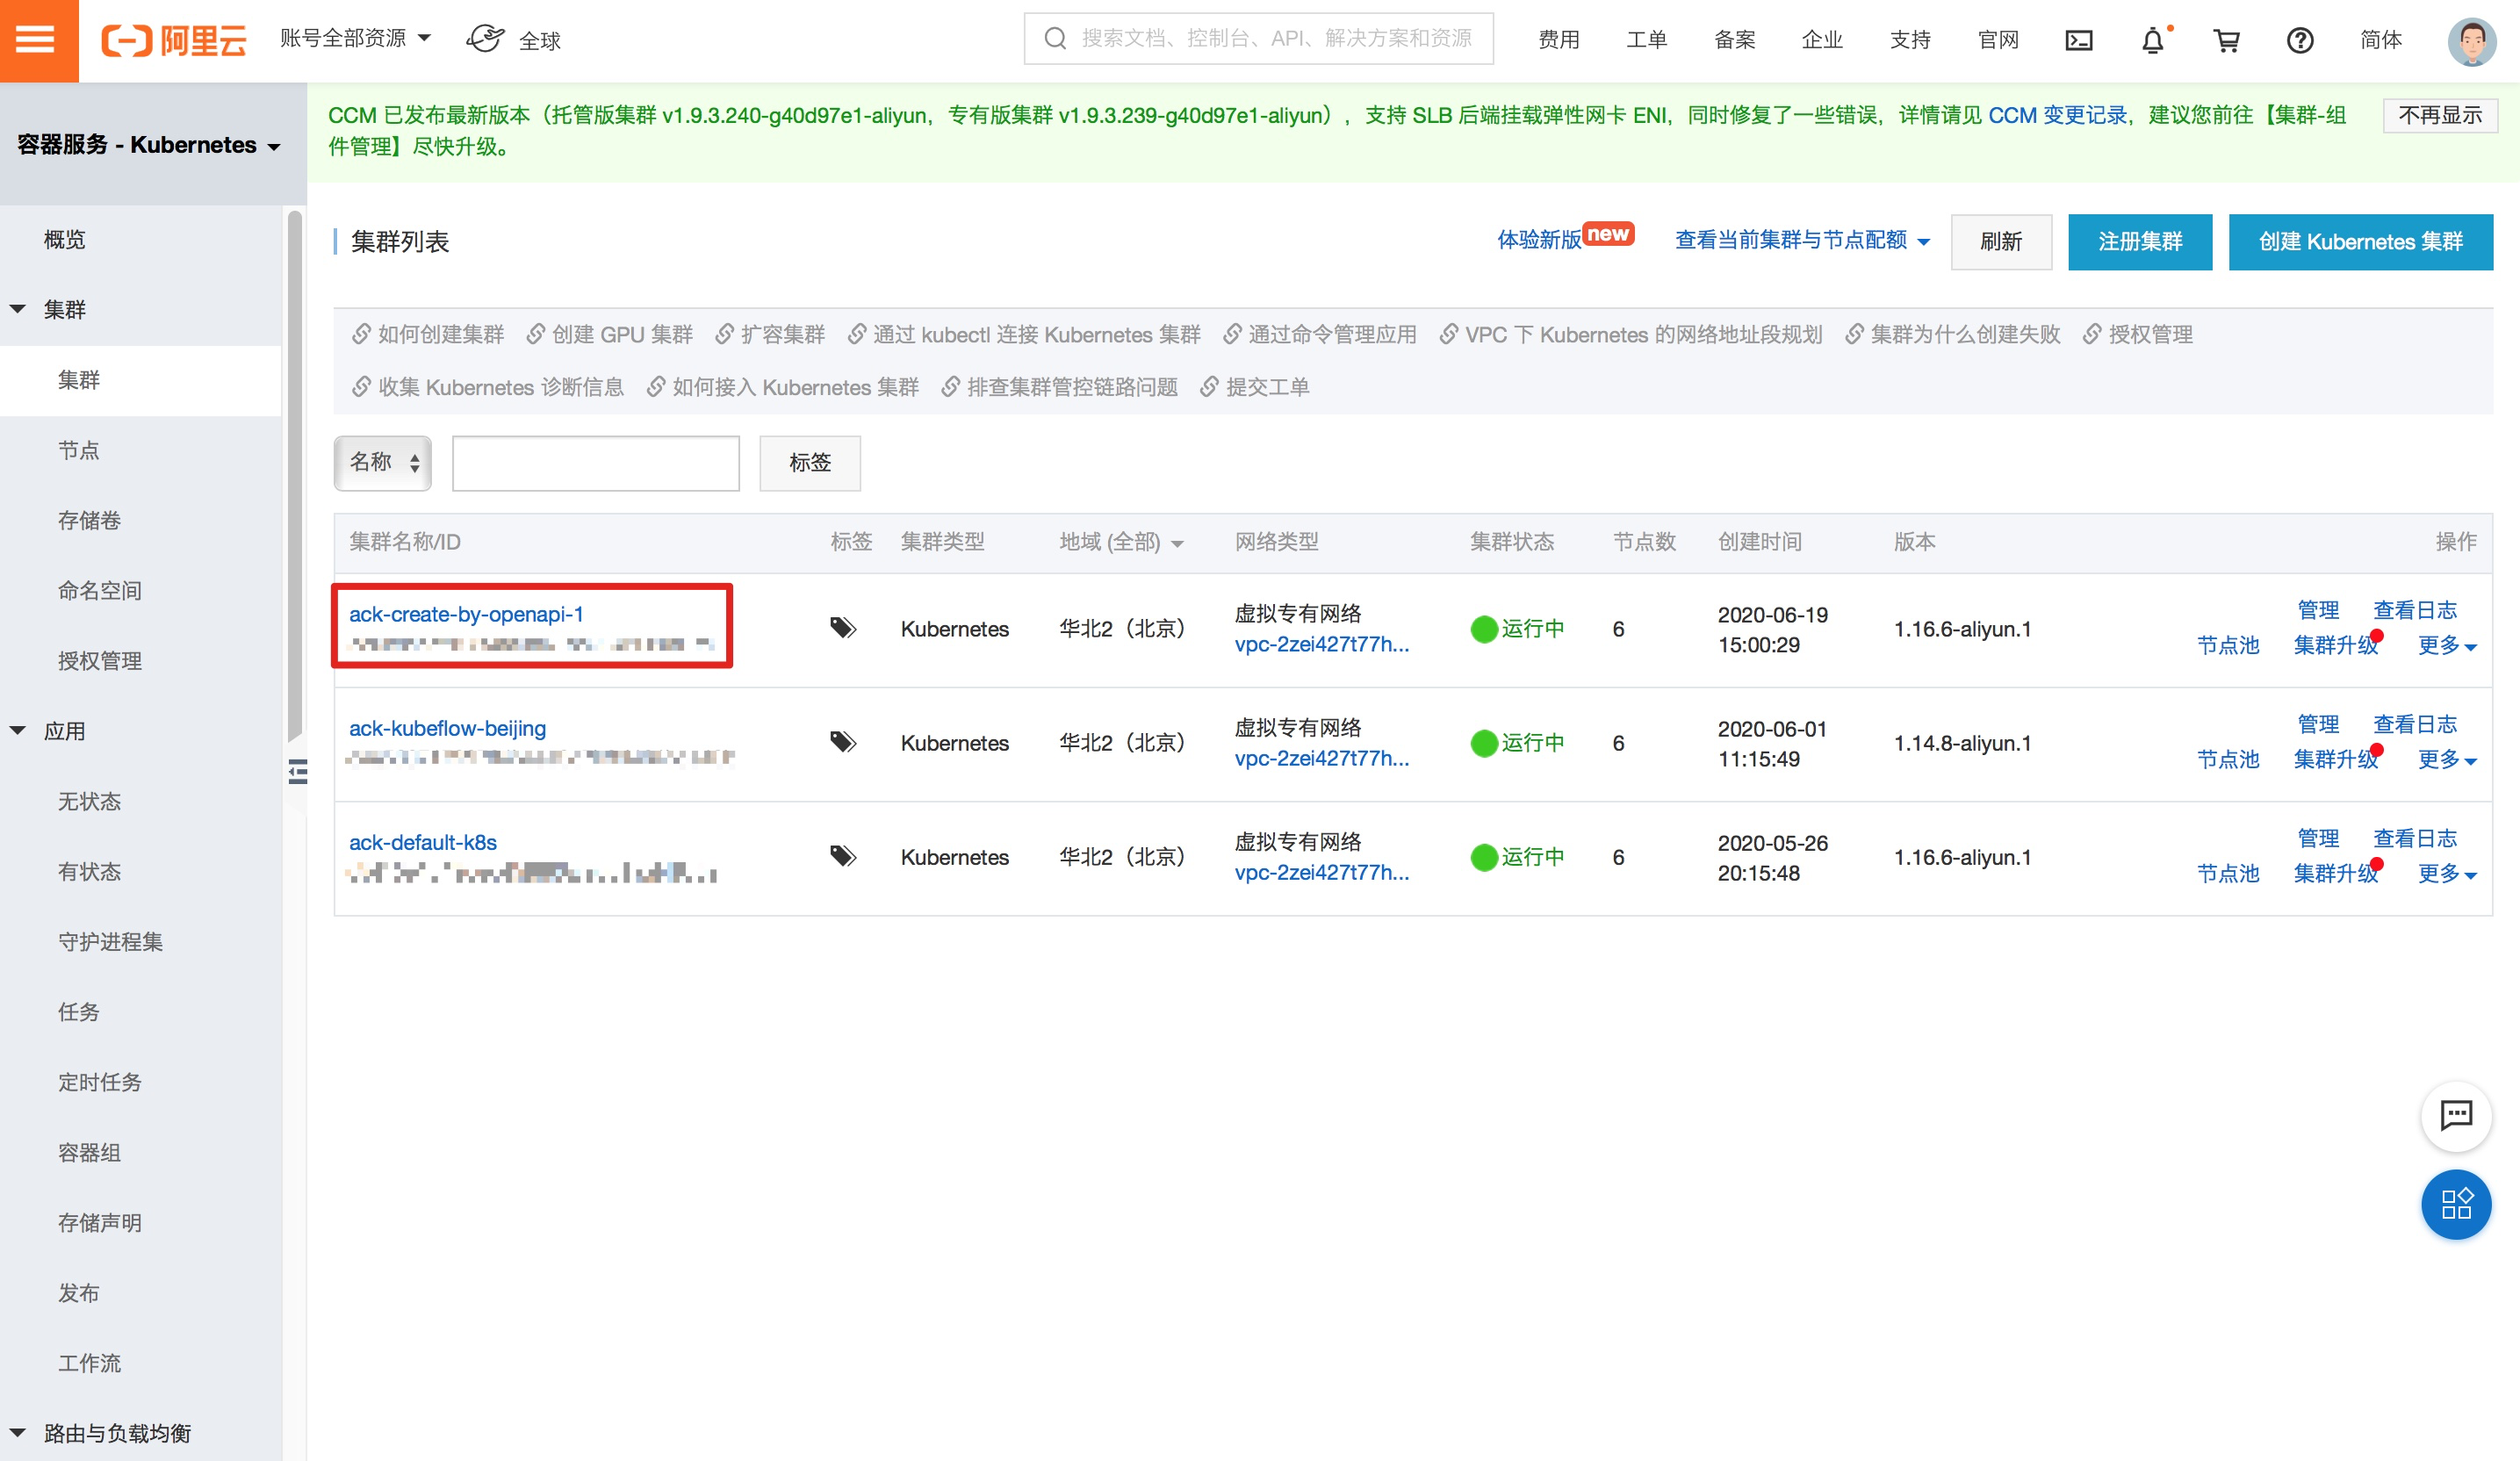Open 命名空间 in the sidebar
The image size is (2520, 1461).
click(100, 590)
